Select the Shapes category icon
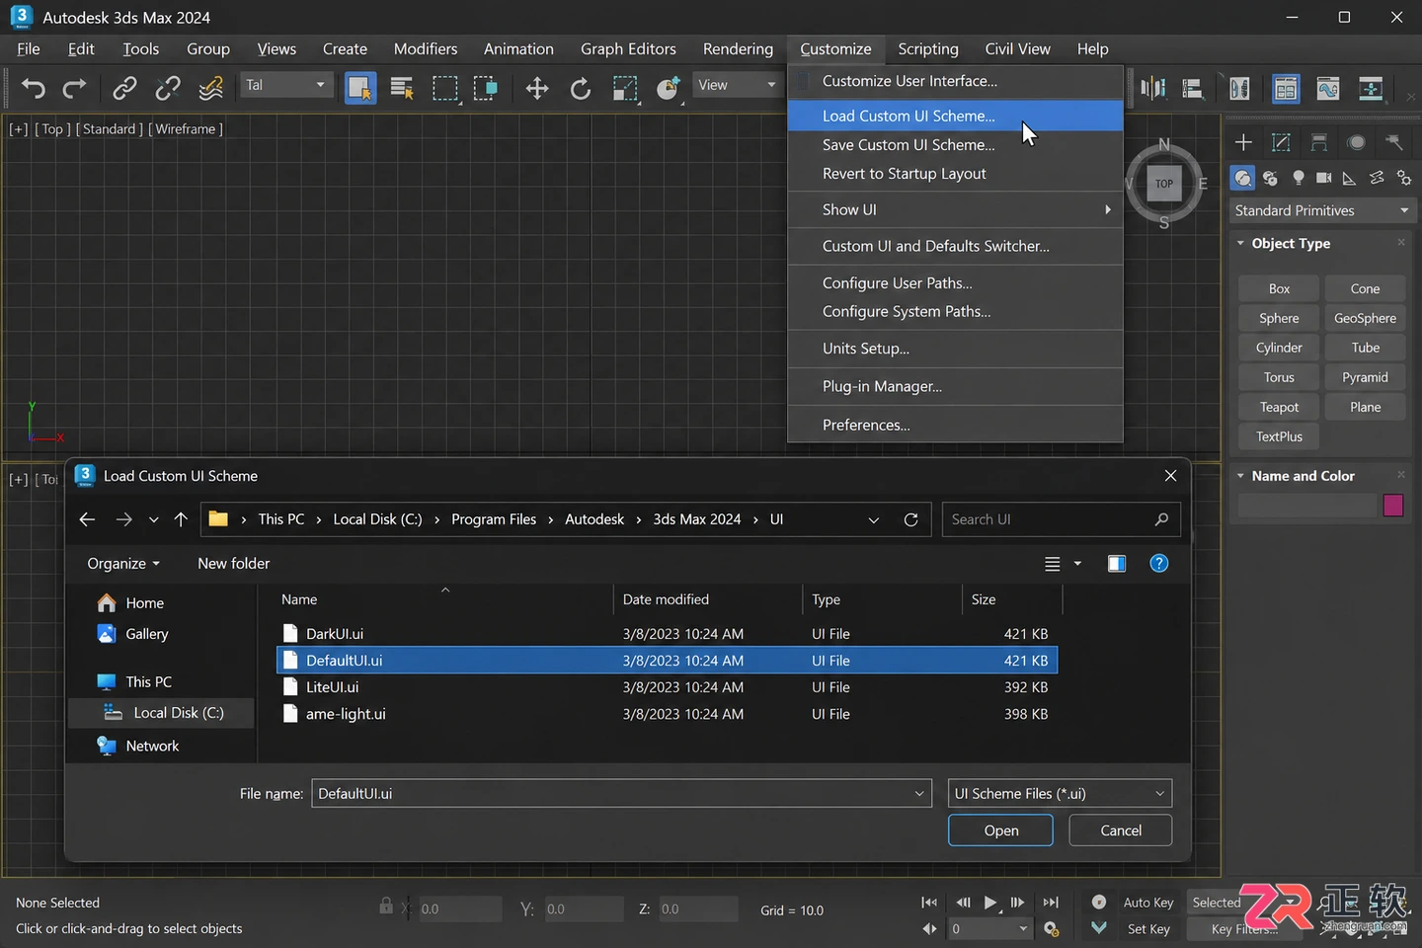Viewport: 1422px width, 948px height. point(1271,178)
